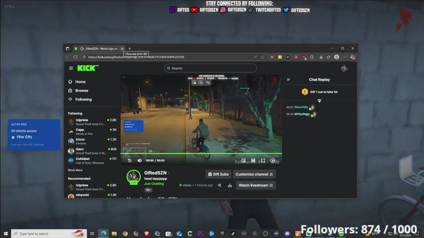
Task: Open Premiere Pro from taskbar
Action: (201, 234)
